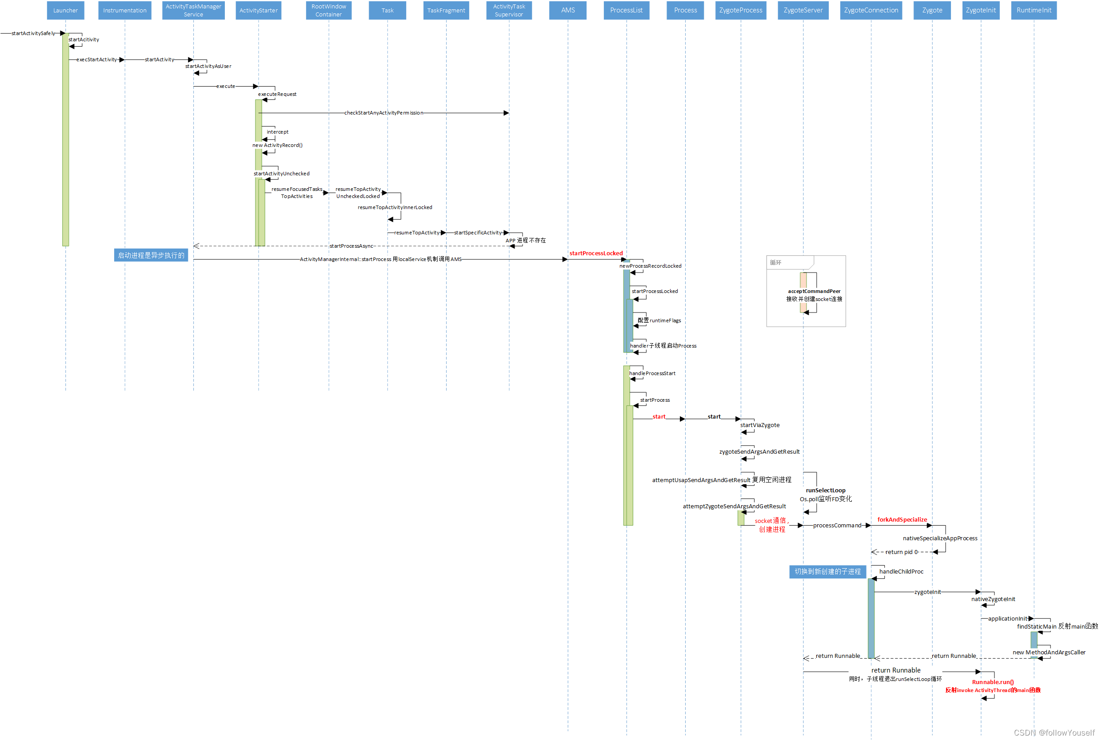
Task: Select the ZygoteProcess header box
Action: coord(741,10)
